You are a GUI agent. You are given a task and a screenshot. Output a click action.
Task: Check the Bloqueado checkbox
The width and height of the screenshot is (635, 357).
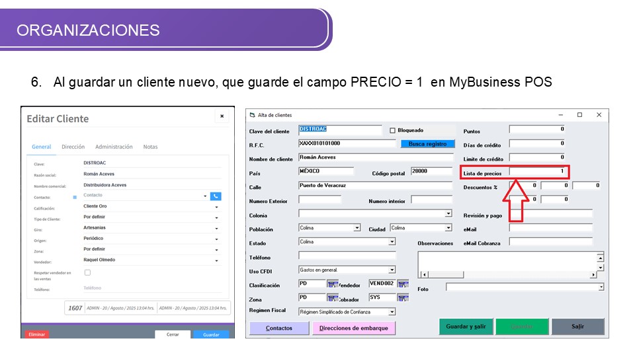point(392,130)
